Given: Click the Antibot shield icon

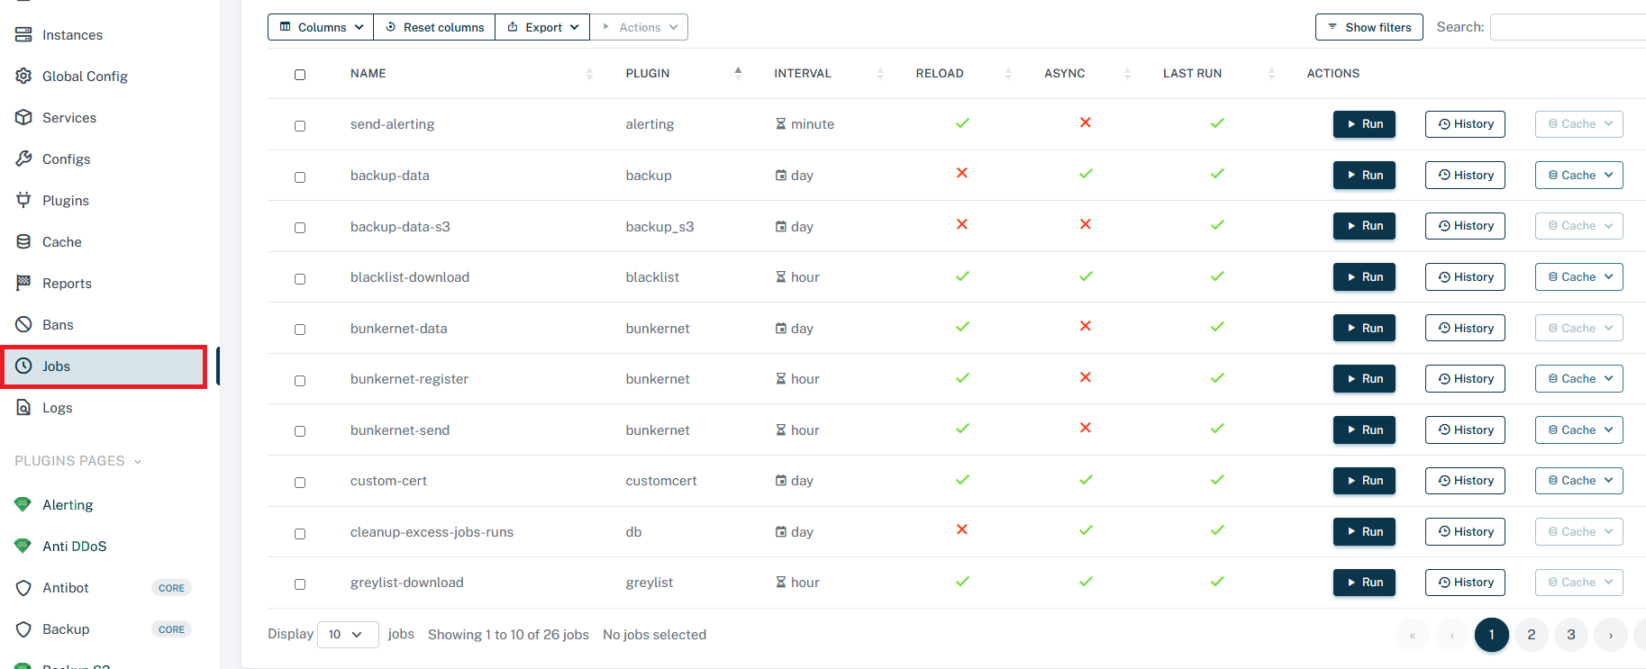Looking at the screenshot, I should 23,588.
